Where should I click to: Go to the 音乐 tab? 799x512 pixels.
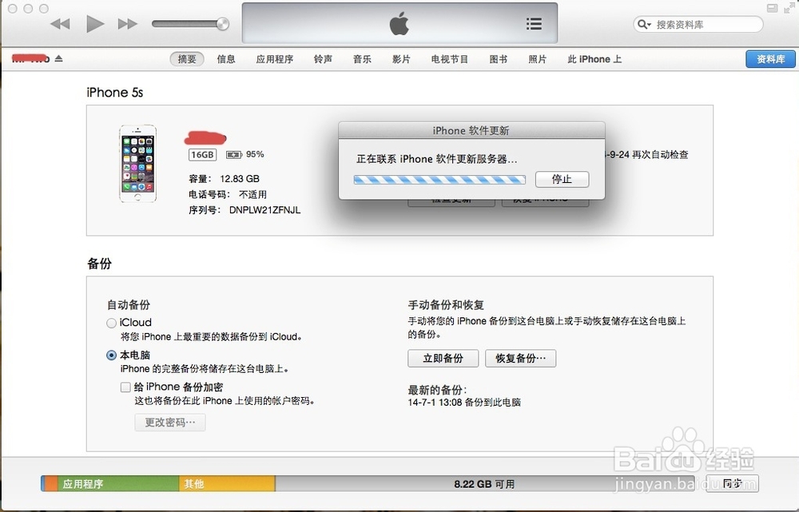[362, 59]
